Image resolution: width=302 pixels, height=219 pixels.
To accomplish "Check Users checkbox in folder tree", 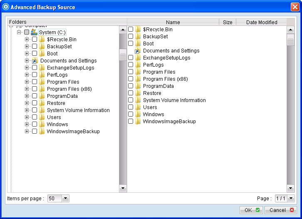I will (x=35, y=117).
